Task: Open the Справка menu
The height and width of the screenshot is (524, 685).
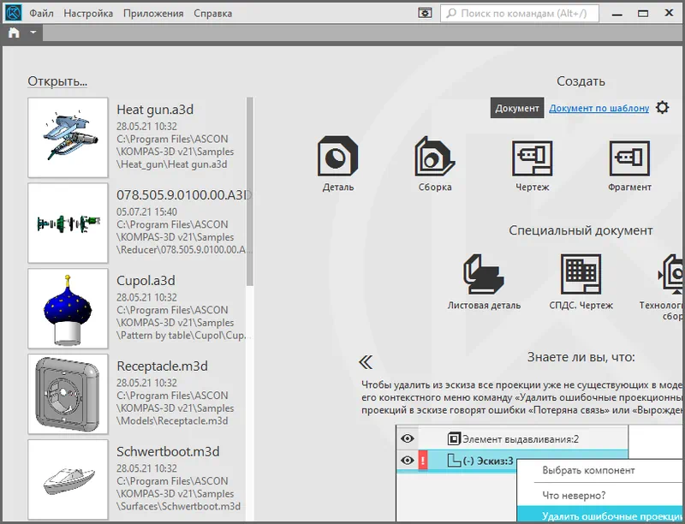Action: (x=212, y=14)
